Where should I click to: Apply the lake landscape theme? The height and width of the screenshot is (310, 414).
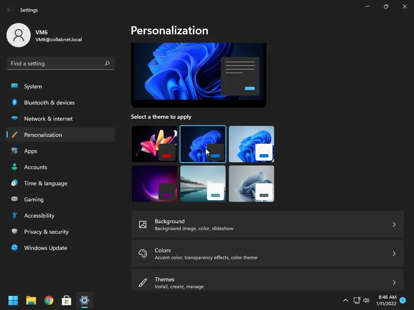pos(203,184)
